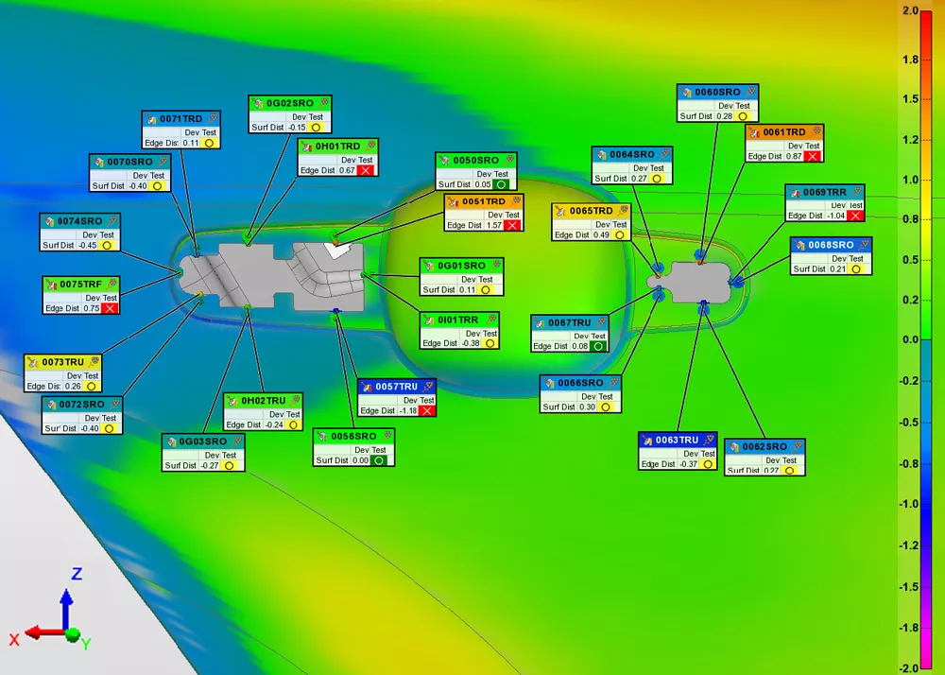Click the icon left of 0069TRR title

795,193
